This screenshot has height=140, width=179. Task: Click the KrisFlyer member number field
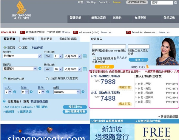pos(109,47)
